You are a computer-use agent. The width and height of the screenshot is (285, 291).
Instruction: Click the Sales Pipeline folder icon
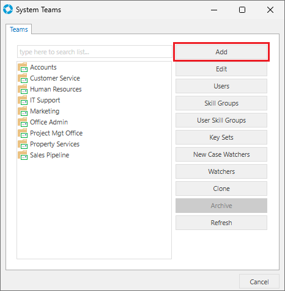pos(23,155)
